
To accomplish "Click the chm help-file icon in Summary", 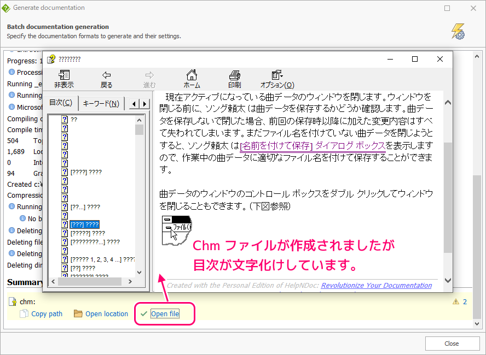I will (11, 301).
